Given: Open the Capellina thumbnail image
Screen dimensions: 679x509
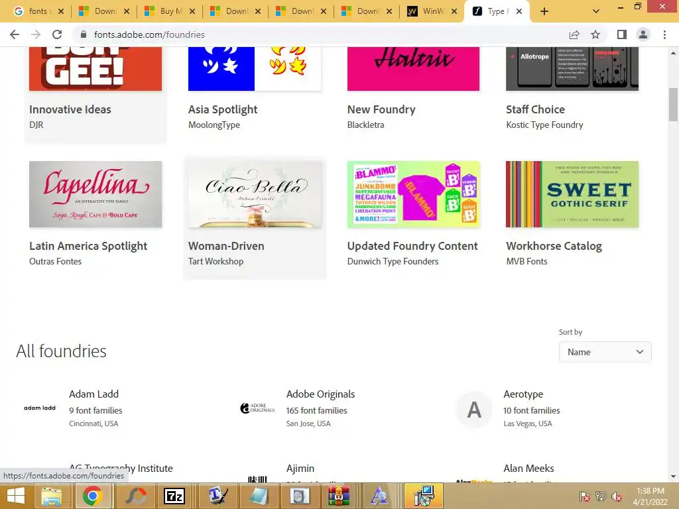Looking at the screenshot, I should (x=95, y=194).
